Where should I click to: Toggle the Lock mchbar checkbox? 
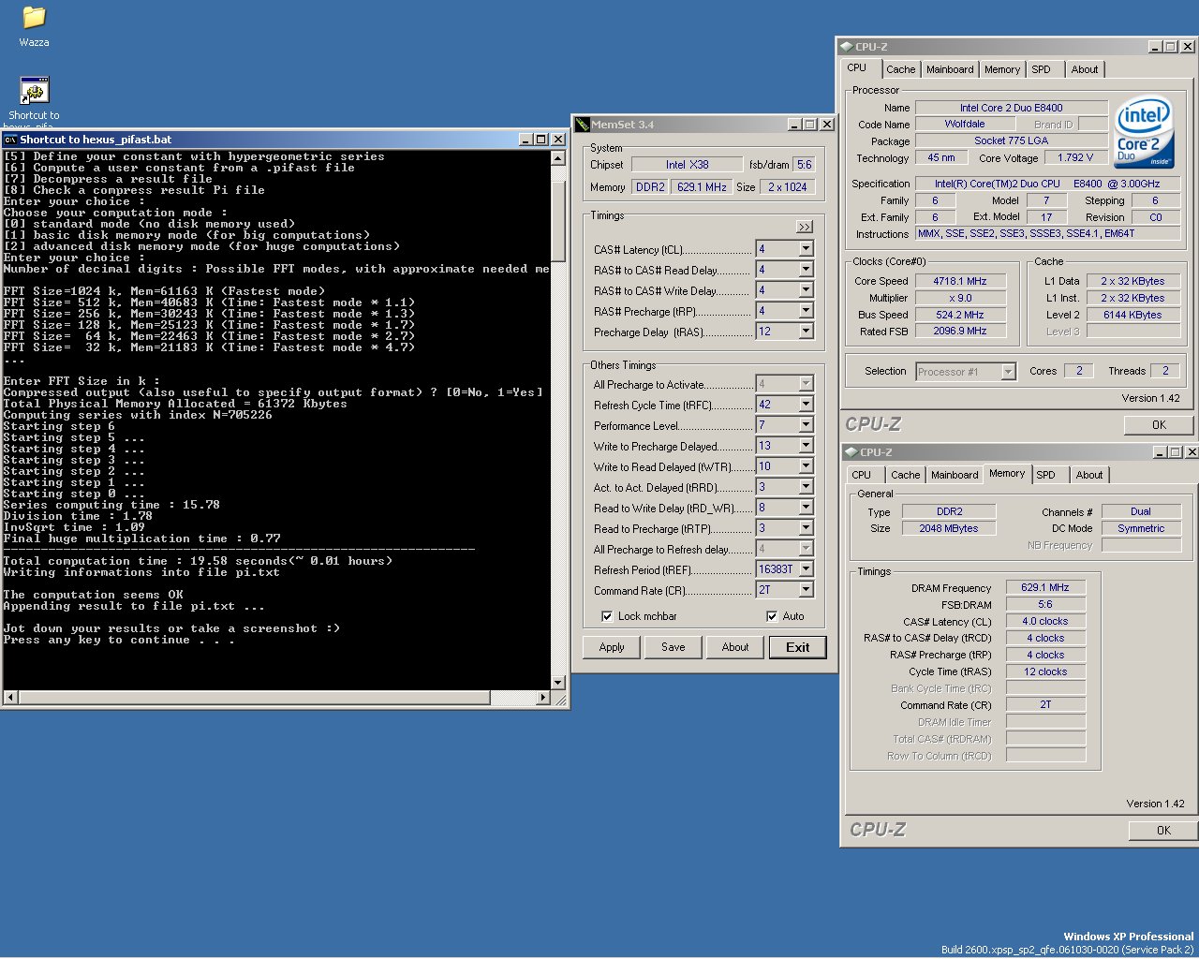[607, 616]
